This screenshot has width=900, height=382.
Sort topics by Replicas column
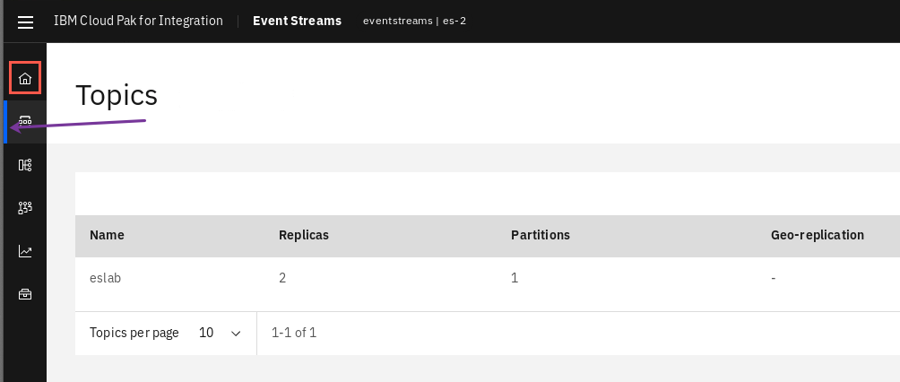click(304, 235)
